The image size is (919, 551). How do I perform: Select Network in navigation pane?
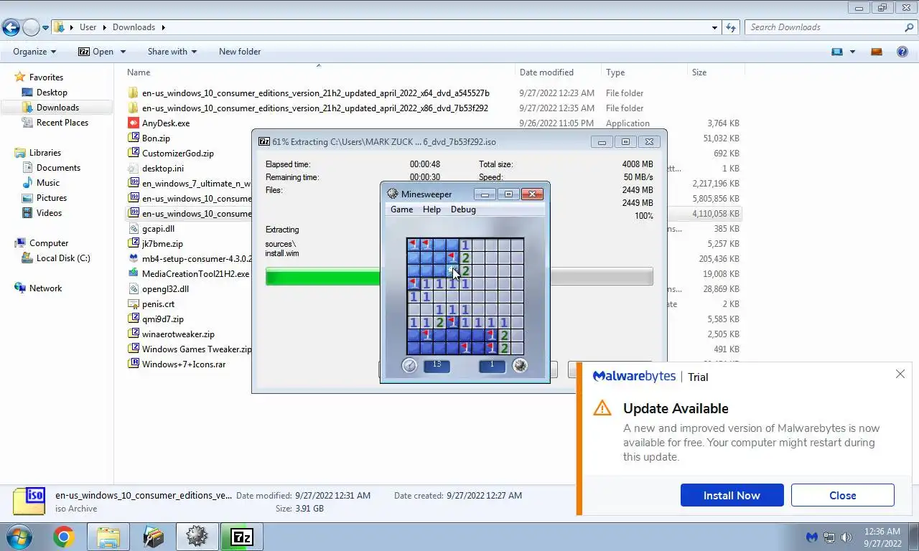tap(45, 288)
